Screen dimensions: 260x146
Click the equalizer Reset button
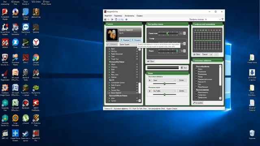197,54
